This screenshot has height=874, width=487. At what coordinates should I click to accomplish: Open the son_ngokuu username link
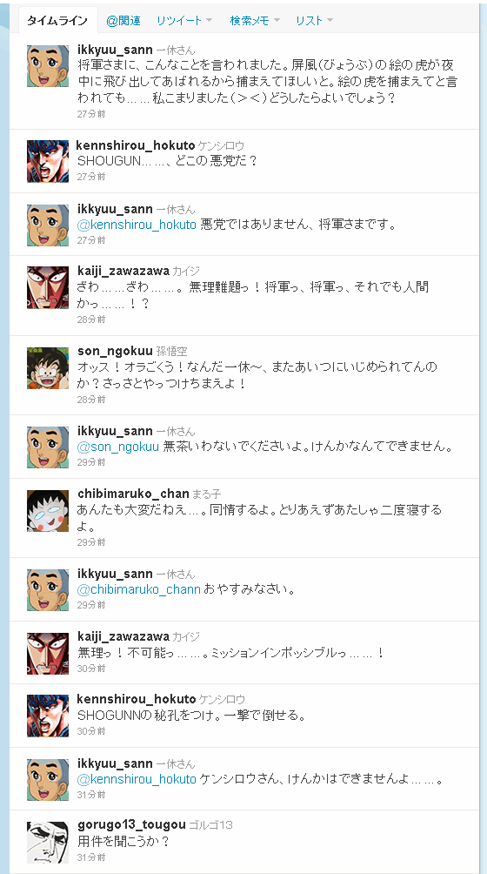point(115,351)
